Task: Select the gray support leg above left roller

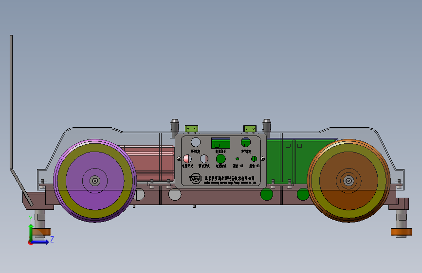Action: point(40,219)
